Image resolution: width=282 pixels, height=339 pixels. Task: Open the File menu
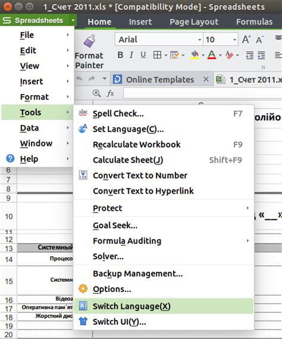(x=37, y=35)
